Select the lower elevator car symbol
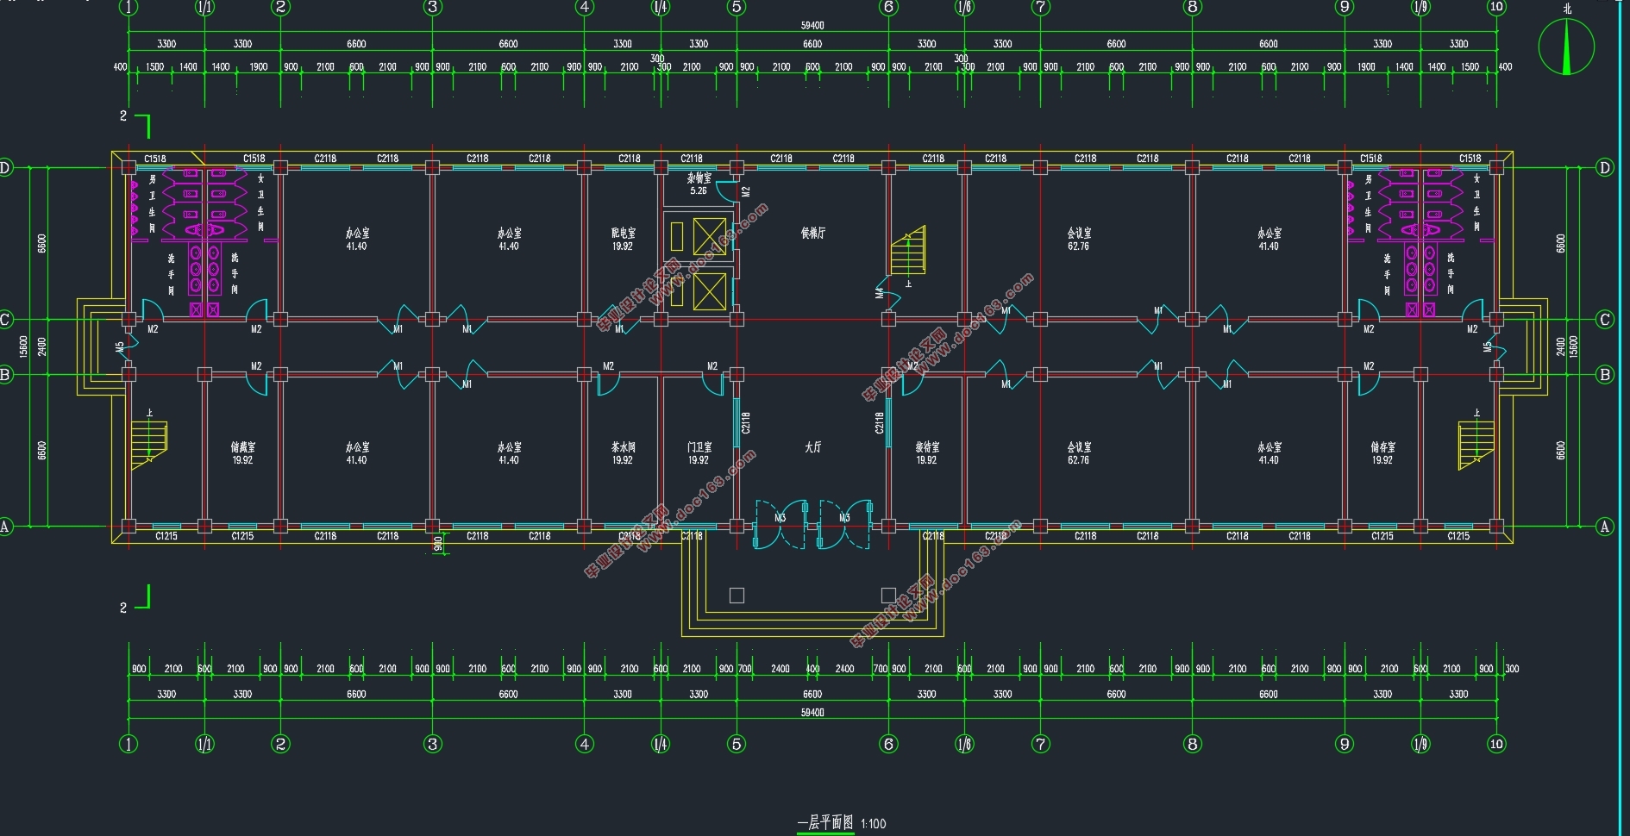This screenshot has width=1630, height=836. point(709,291)
